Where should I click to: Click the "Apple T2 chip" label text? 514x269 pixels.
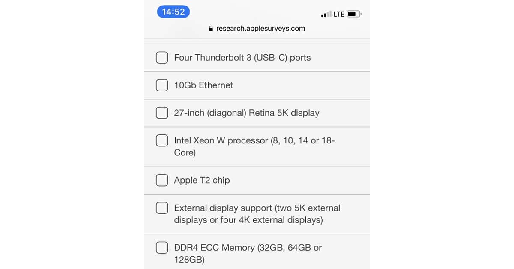click(202, 180)
